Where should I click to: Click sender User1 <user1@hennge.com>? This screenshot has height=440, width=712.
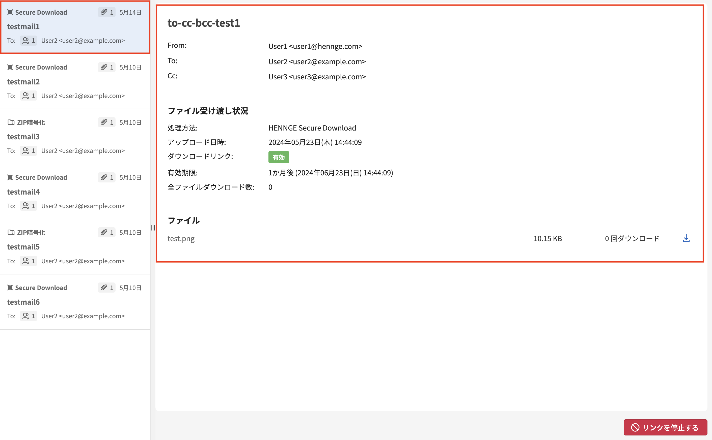pyautogui.click(x=315, y=46)
